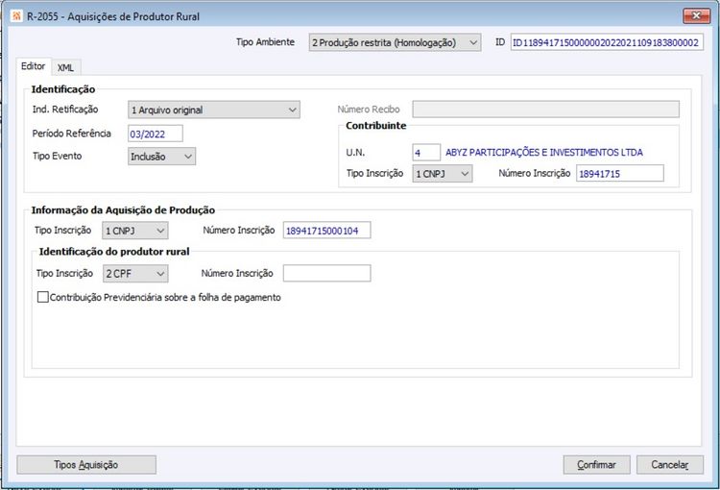Screen dimensions: 720x490
Task: Open the Ind. Retificação dropdown
Action: click(214, 110)
